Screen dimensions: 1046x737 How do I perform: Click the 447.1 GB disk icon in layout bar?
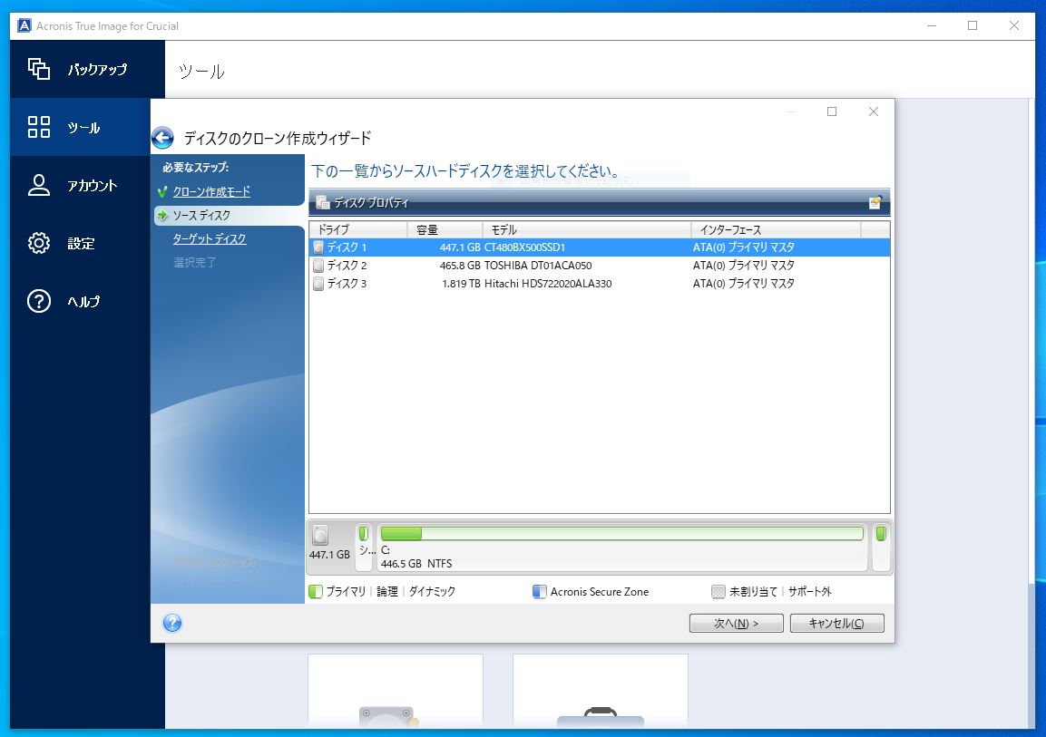(x=321, y=535)
